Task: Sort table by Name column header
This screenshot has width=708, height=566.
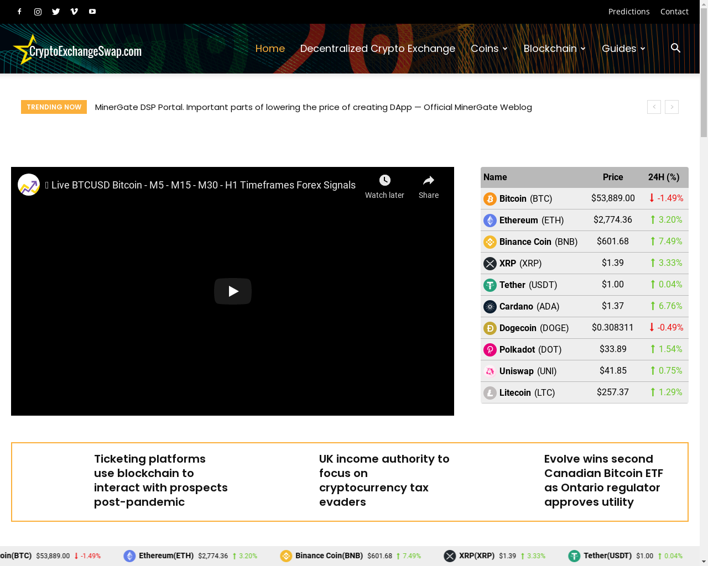Action: [x=495, y=177]
